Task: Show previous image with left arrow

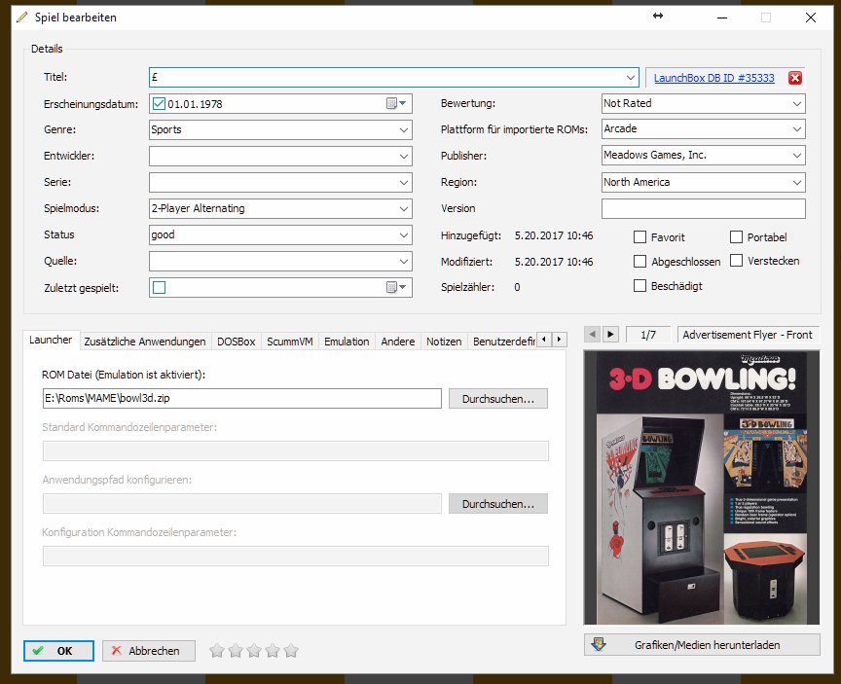Action: (592, 335)
